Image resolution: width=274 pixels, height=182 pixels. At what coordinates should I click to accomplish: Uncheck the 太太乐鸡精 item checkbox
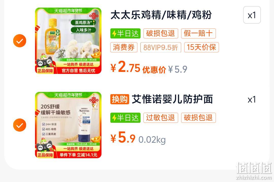tap(20, 41)
